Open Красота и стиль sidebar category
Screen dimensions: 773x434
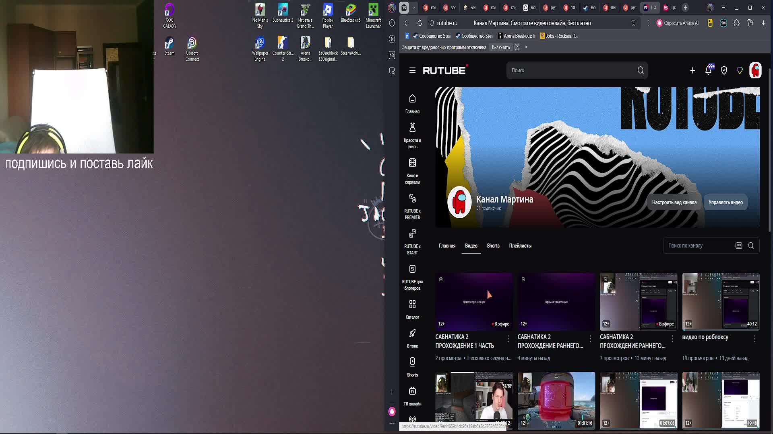click(x=412, y=136)
